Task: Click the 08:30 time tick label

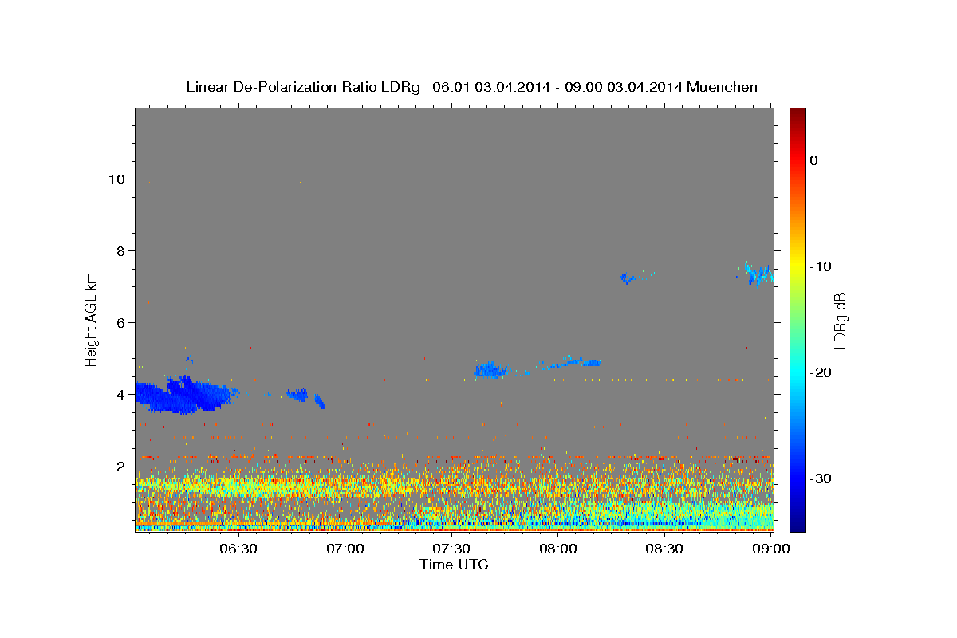Action: click(x=664, y=549)
